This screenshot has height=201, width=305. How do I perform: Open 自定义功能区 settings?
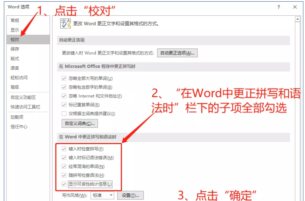tap(23, 97)
